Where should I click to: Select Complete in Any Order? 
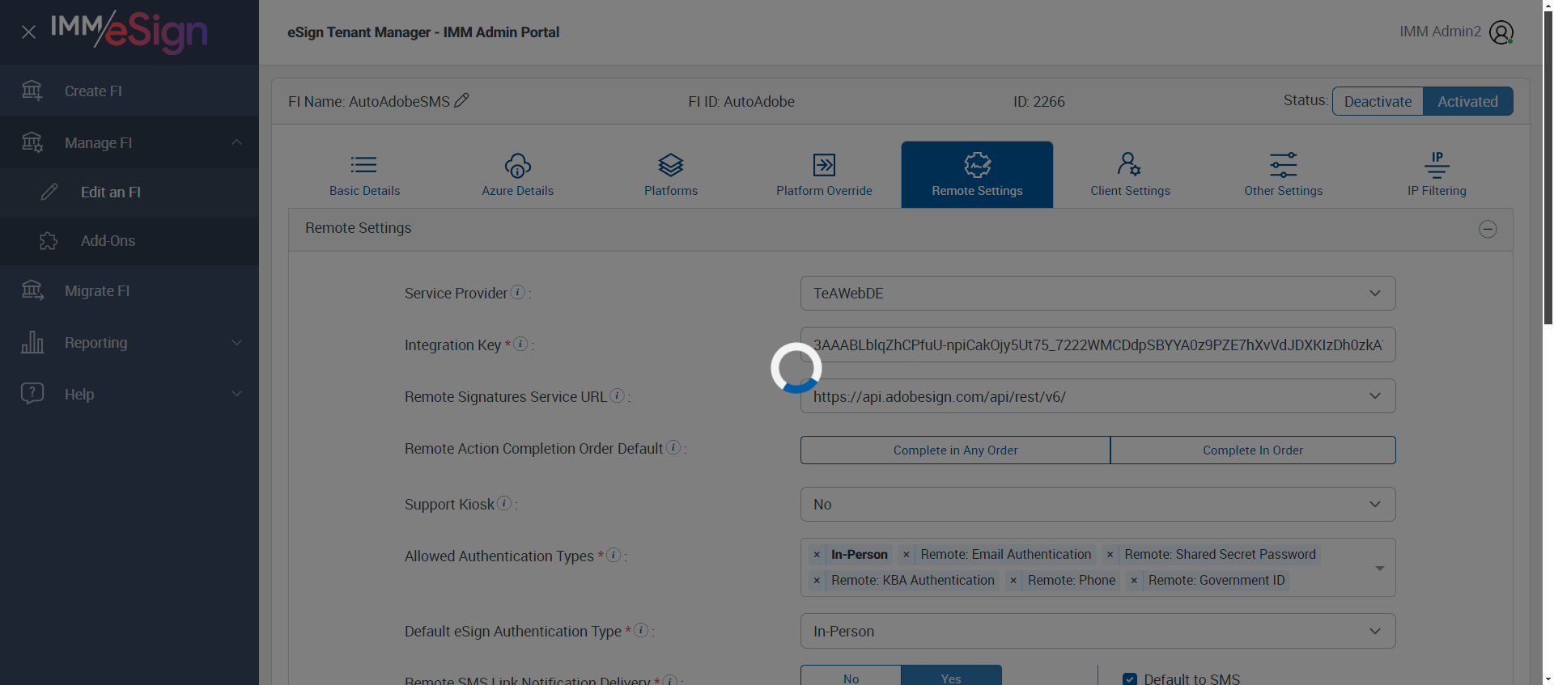click(955, 450)
